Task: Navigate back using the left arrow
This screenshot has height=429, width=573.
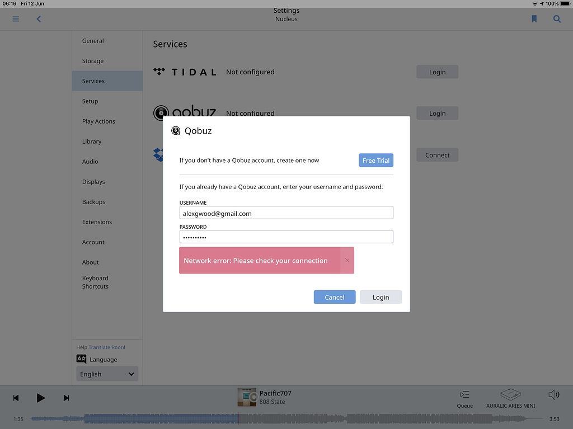Action: (38, 18)
